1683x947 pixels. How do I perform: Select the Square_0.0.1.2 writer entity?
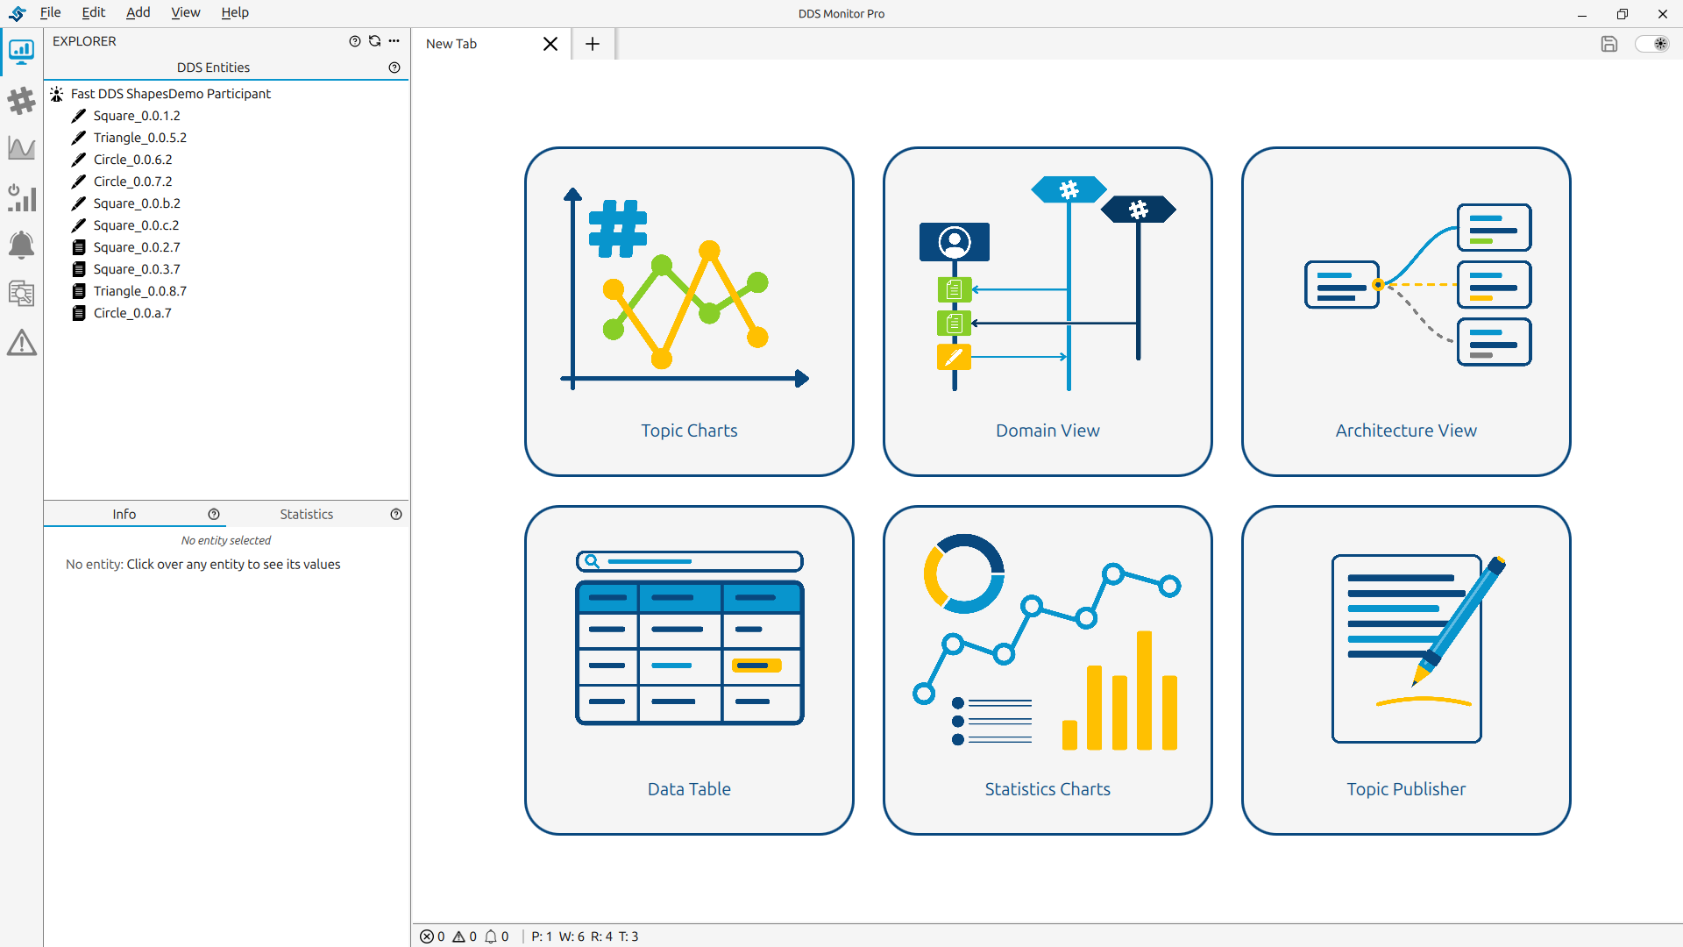click(x=137, y=116)
